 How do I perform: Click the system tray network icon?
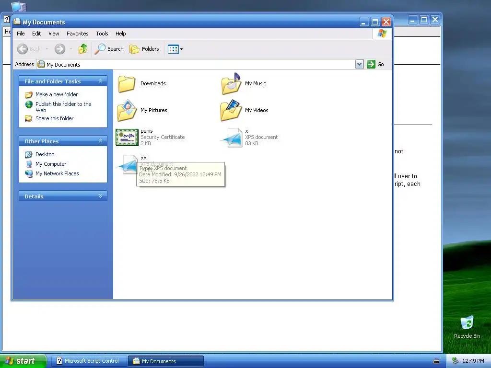(455, 361)
